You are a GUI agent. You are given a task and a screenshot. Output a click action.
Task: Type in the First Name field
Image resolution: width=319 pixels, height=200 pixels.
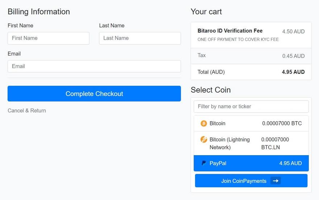[x=48, y=38]
